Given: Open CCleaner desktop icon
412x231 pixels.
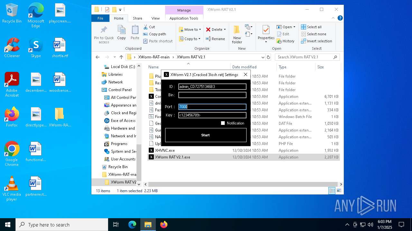Looking at the screenshot, I should 12,48.
